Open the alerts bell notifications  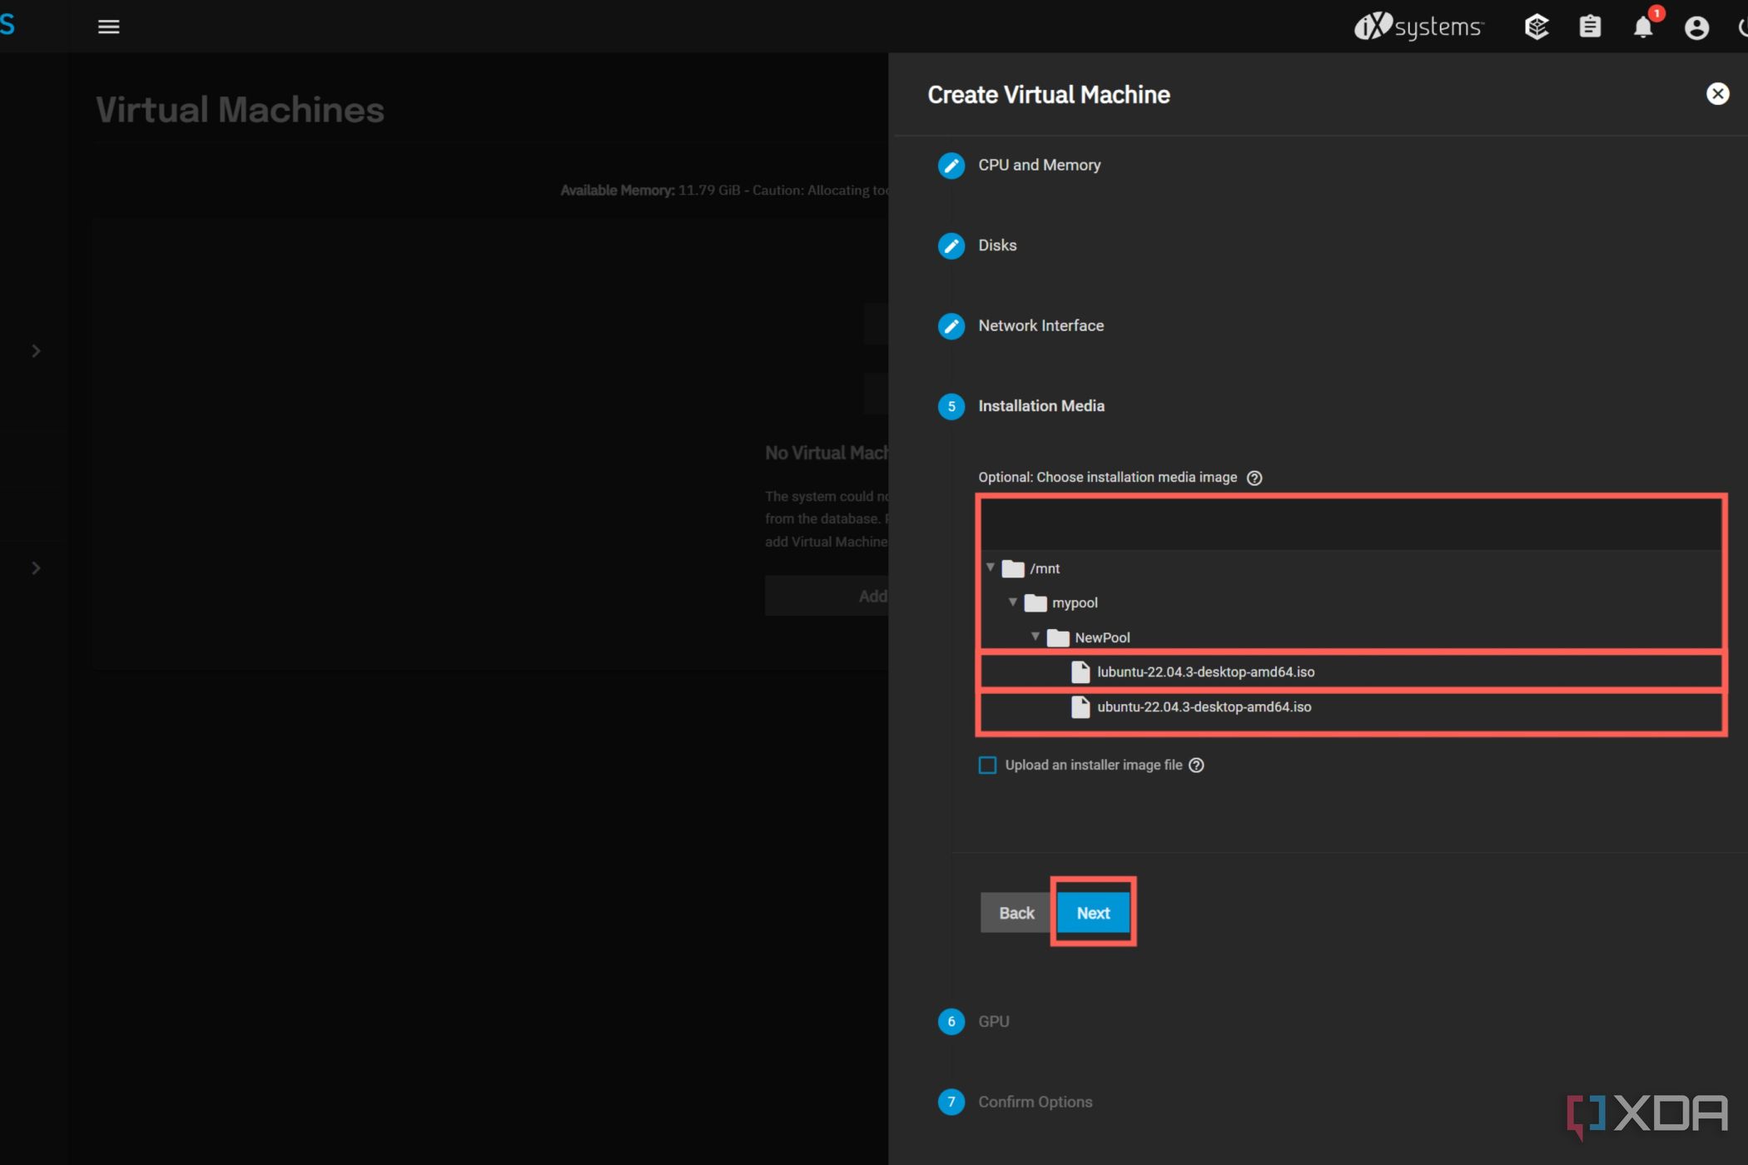pyautogui.click(x=1644, y=27)
